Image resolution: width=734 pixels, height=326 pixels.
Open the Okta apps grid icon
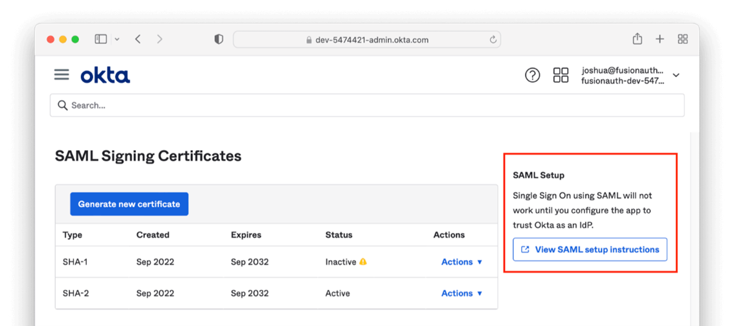[x=561, y=75]
